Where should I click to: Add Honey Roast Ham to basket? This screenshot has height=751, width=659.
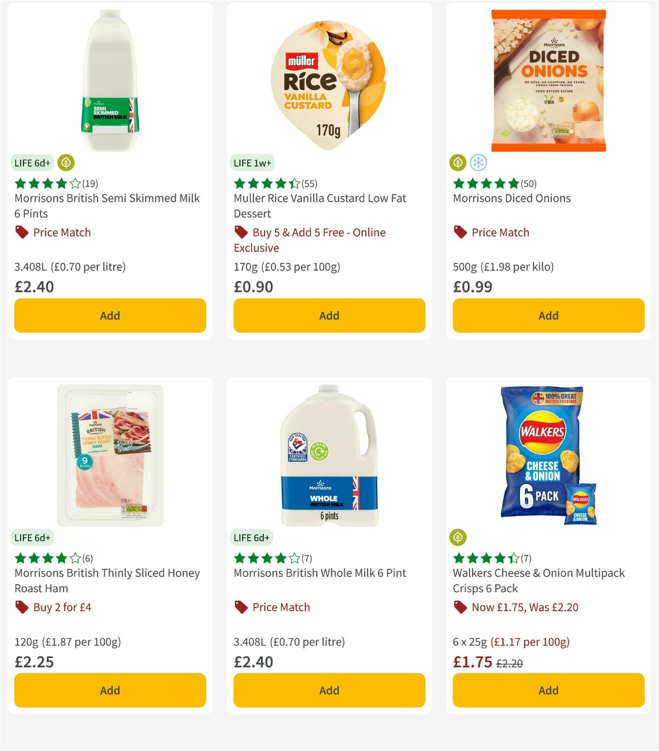(x=110, y=690)
